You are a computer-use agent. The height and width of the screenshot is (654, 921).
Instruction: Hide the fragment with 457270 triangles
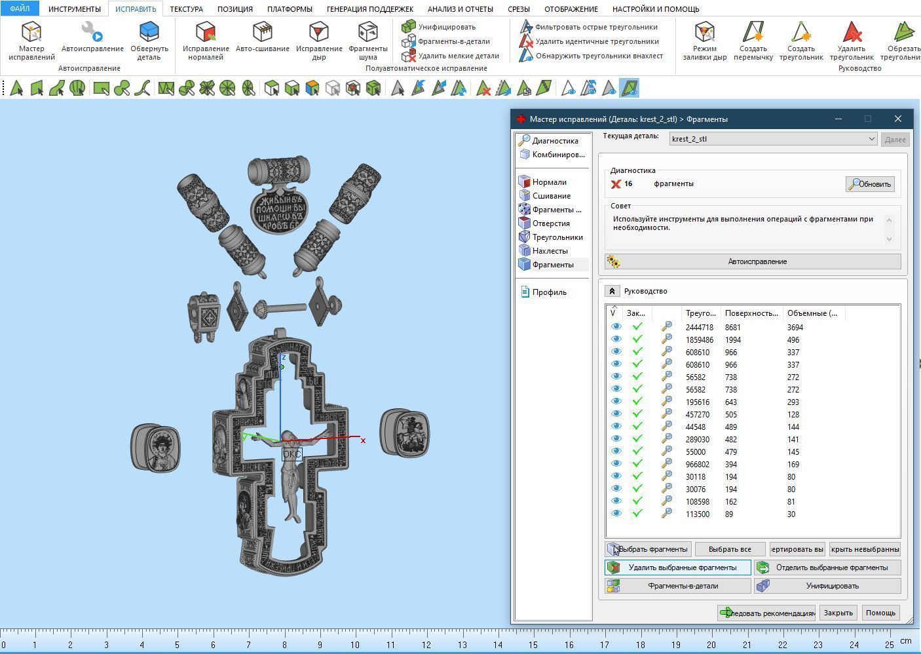(x=616, y=414)
